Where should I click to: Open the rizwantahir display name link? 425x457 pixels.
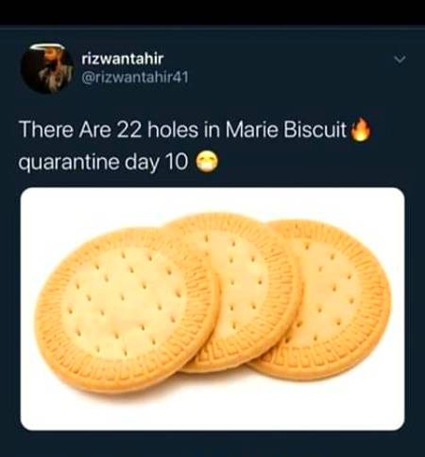123,59
